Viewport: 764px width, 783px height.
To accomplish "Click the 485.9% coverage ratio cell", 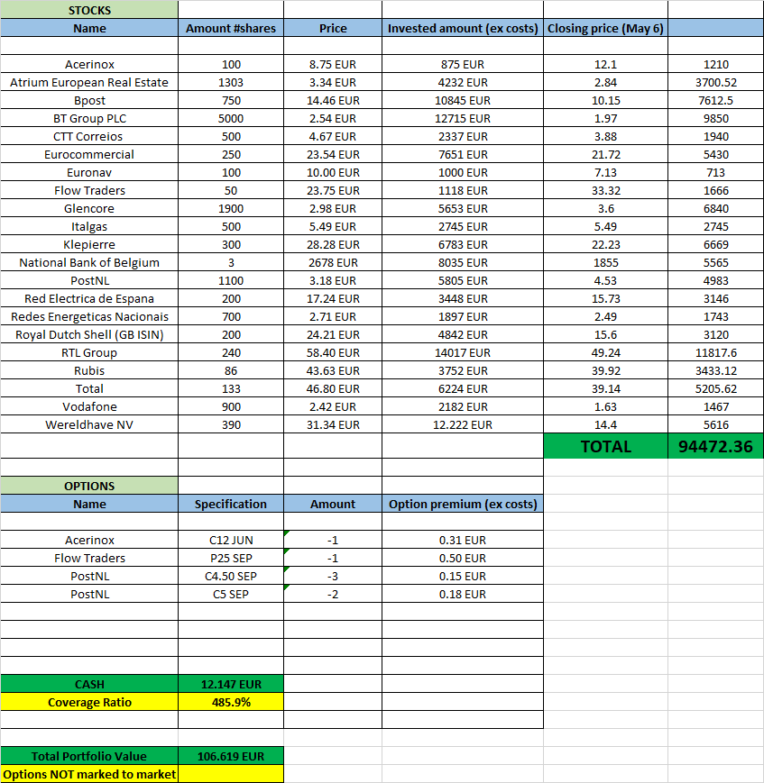I will [x=231, y=702].
